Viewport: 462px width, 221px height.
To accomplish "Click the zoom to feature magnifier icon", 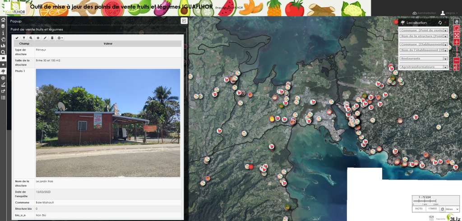I will tap(31, 38).
